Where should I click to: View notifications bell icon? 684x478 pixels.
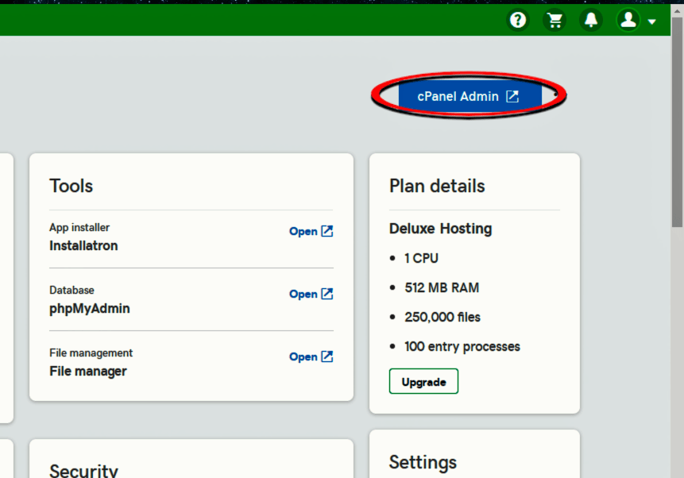tap(591, 20)
